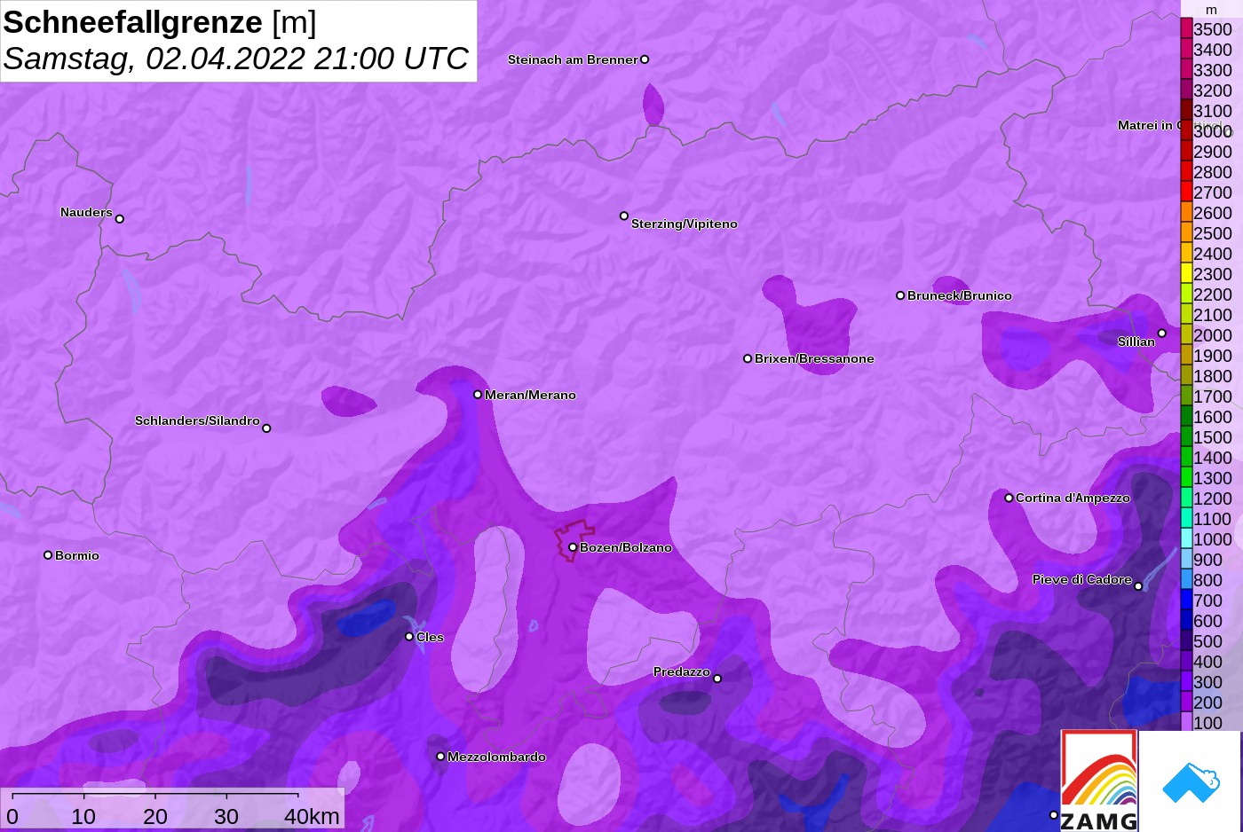Click the Meran/Merano city marker dot

click(478, 395)
